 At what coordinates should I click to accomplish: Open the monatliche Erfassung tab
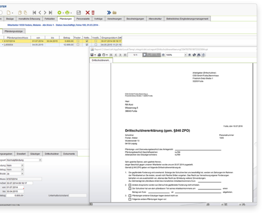(29, 19)
